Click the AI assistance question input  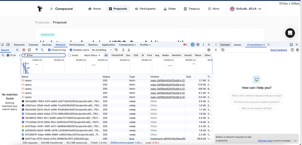[236, 139]
